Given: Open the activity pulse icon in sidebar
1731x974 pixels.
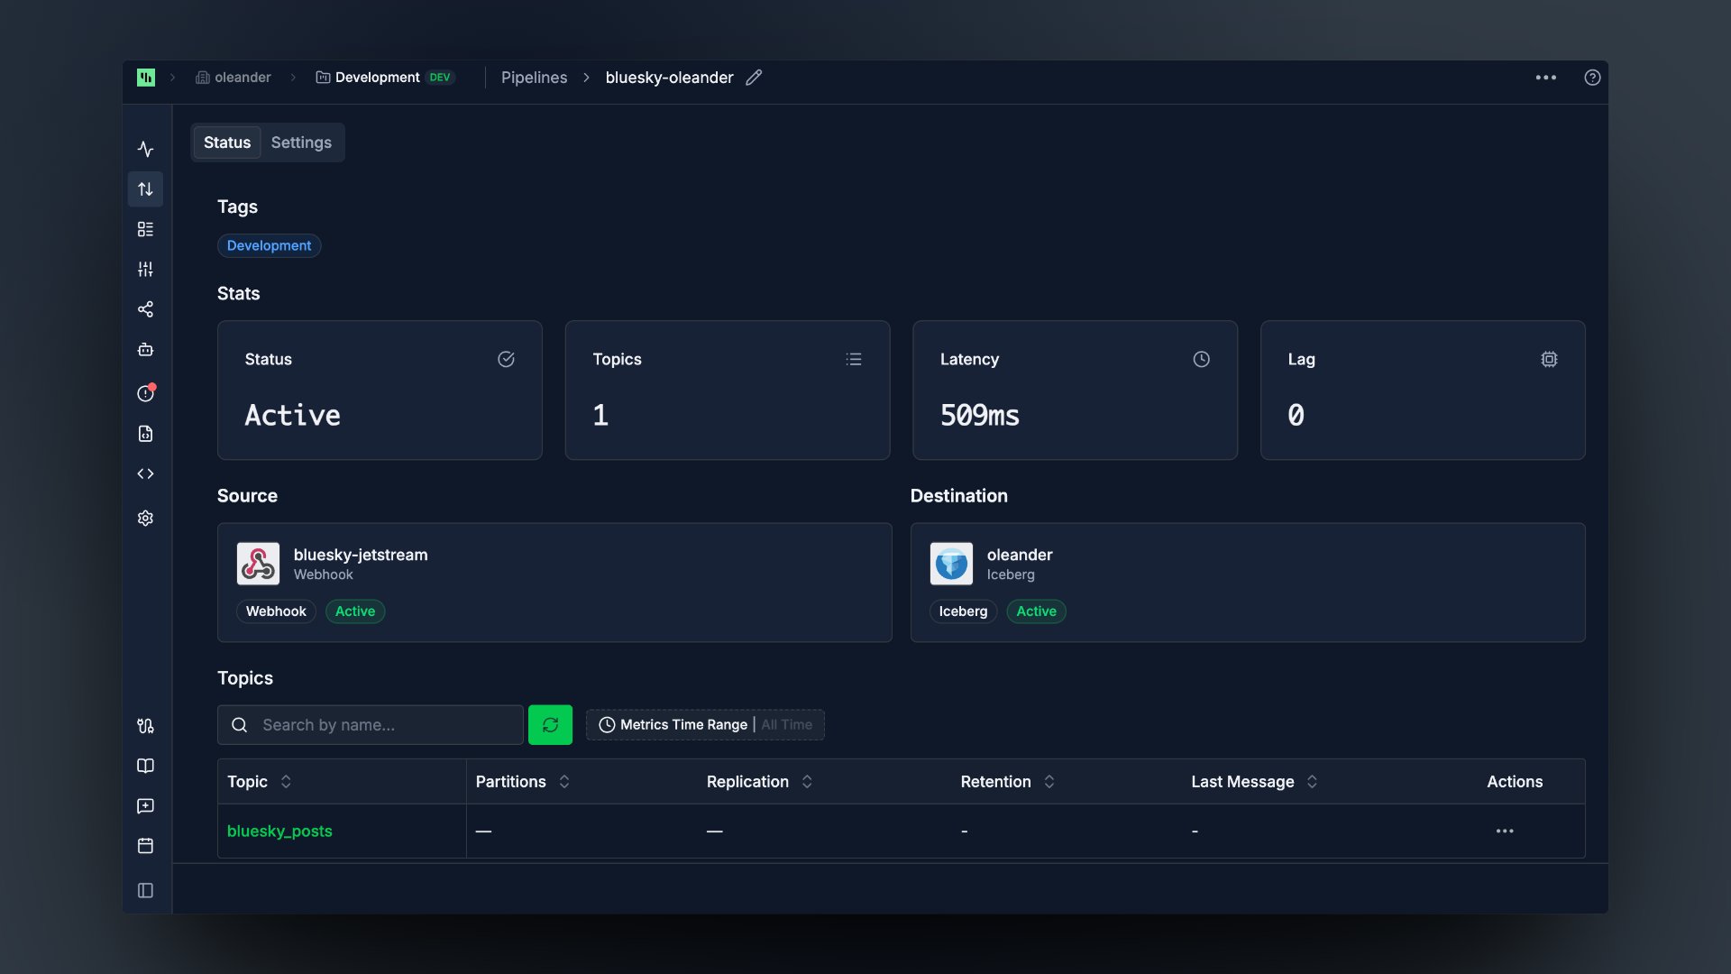Looking at the screenshot, I should pos(145,149).
